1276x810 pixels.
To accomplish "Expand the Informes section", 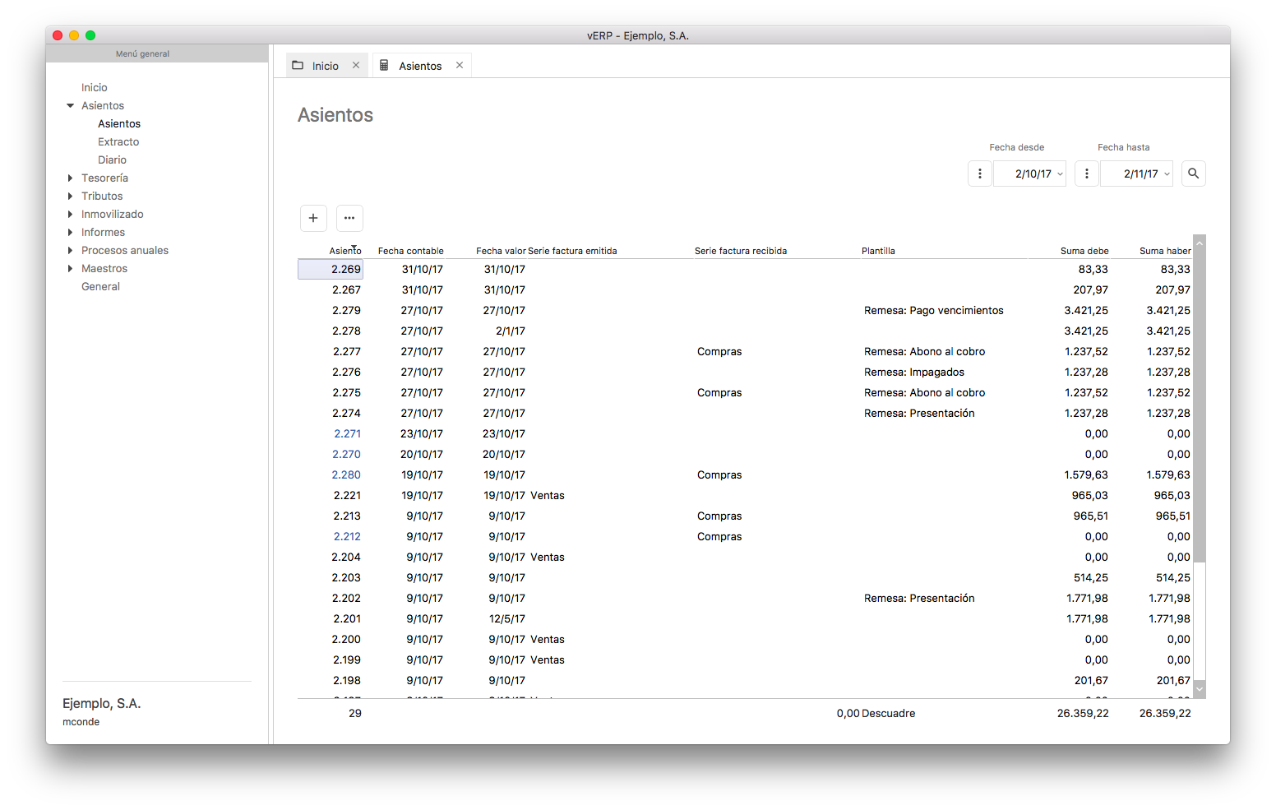I will (70, 232).
